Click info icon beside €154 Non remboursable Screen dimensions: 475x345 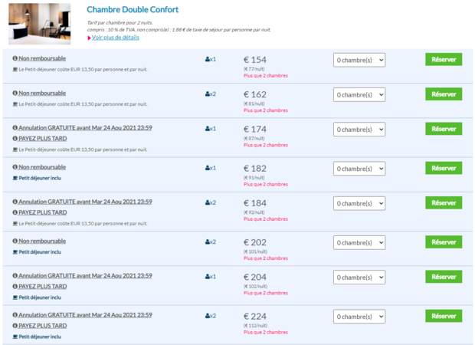(x=15, y=58)
